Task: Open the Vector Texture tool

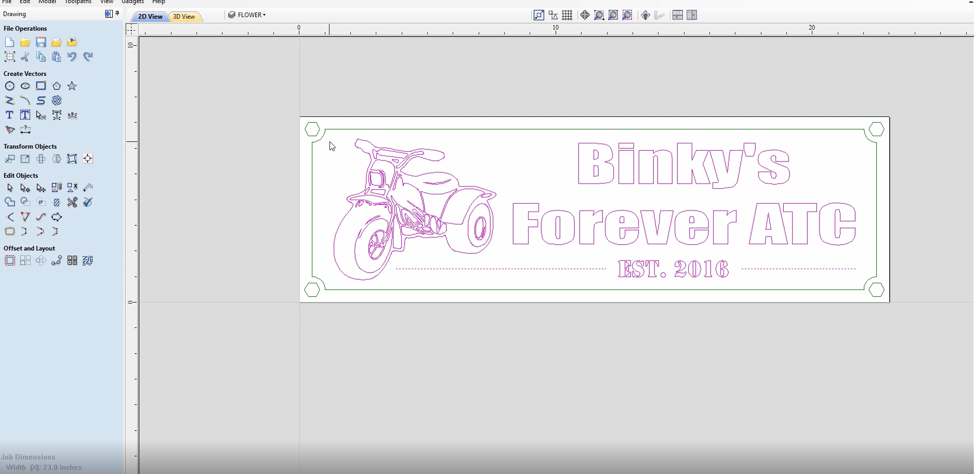Action: (56, 100)
